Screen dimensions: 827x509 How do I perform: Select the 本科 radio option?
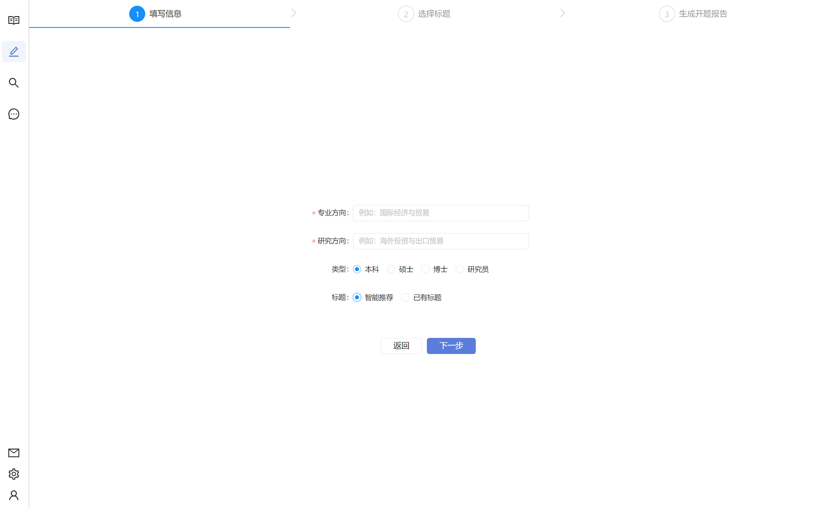357,269
